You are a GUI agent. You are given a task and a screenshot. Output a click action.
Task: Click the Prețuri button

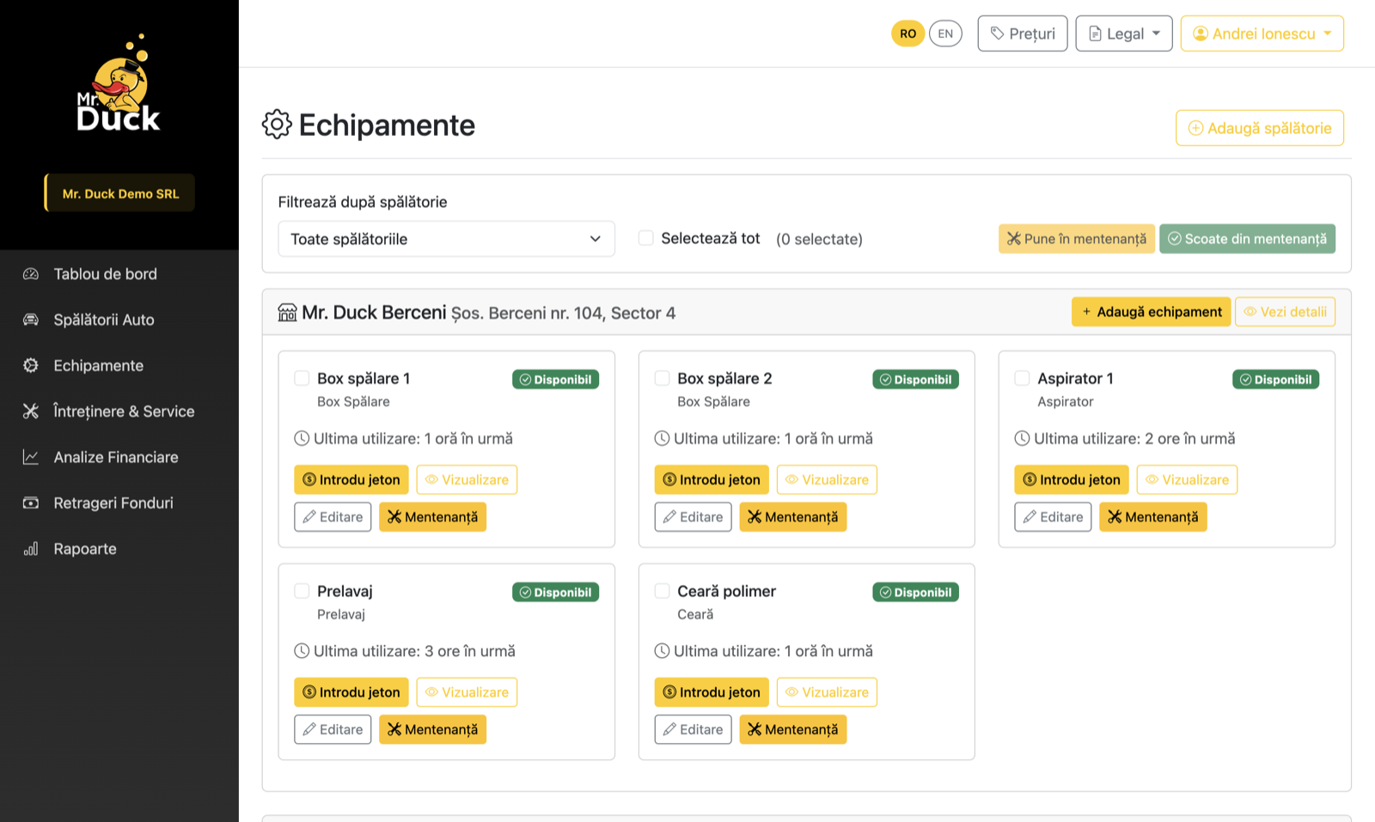click(x=1023, y=33)
